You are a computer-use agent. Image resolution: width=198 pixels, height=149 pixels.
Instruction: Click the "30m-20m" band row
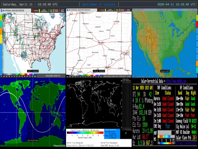tap(186, 104)
